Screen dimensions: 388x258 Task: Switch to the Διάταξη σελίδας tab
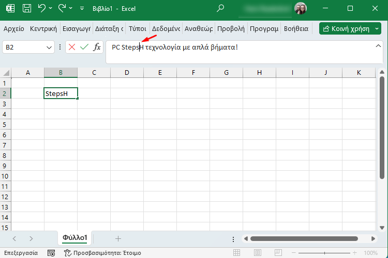(x=109, y=29)
